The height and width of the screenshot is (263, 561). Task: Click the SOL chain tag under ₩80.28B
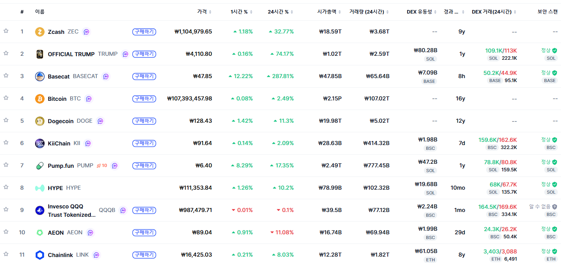click(x=430, y=59)
